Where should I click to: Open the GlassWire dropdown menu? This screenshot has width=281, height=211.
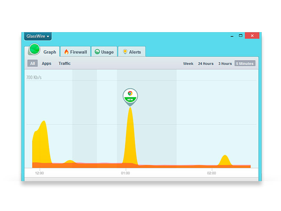(38, 36)
